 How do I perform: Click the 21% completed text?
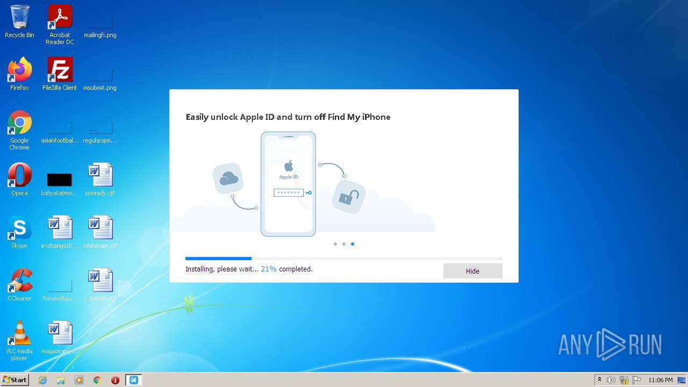[x=286, y=269]
